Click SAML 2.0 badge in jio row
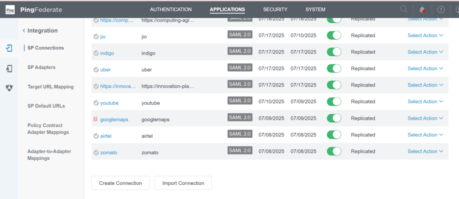 point(240,34)
